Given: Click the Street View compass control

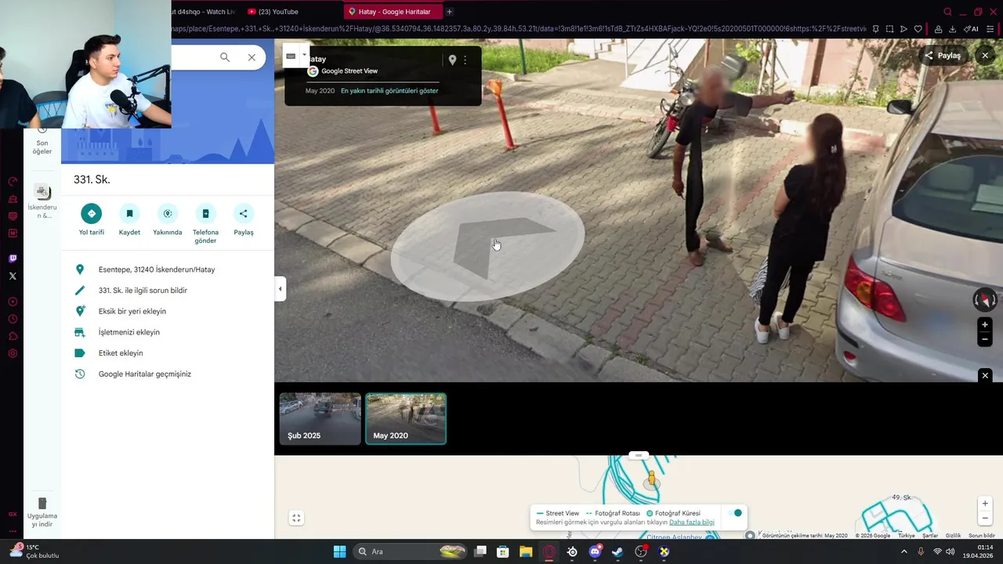Looking at the screenshot, I should coord(985,299).
